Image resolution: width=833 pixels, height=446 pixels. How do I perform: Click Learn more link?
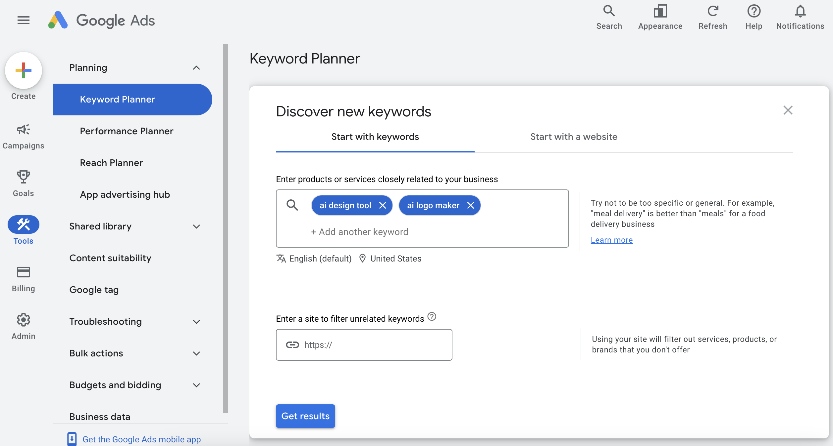pyautogui.click(x=612, y=239)
